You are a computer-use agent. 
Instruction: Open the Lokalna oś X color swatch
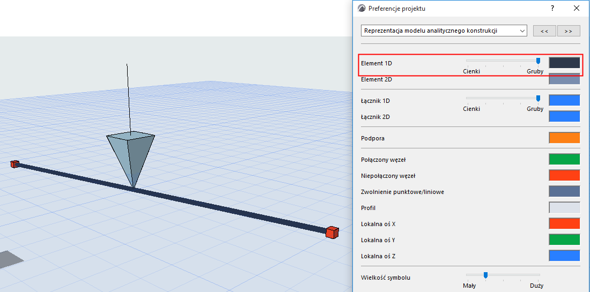564,223
